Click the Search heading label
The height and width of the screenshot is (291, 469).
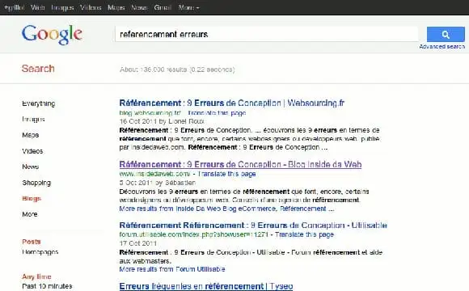pos(38,69)
